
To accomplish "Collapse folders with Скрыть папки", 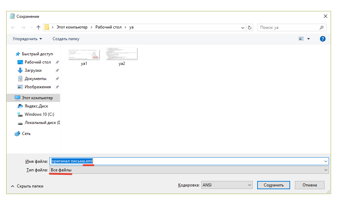I will click(27, 186).
